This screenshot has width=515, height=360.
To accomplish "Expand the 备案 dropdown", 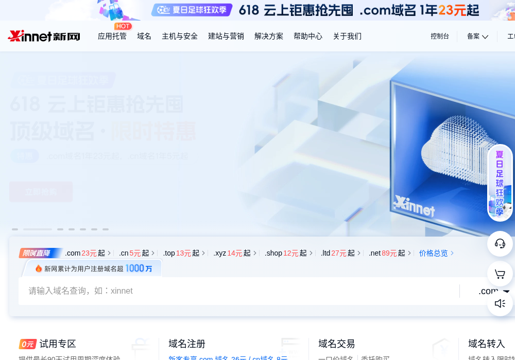I will point(477,36).
